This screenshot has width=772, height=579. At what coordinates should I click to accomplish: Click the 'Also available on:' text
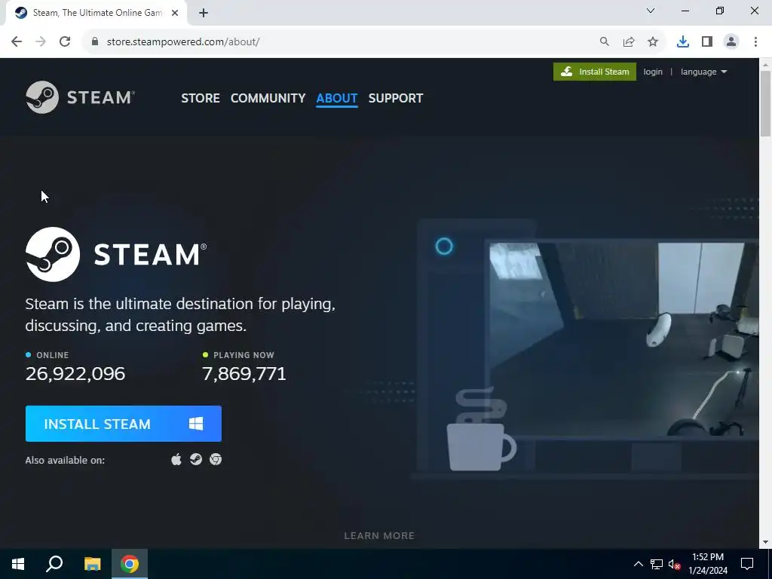point(65,461)
